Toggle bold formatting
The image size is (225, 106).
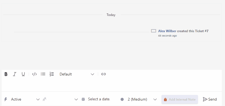click(6, 74)
